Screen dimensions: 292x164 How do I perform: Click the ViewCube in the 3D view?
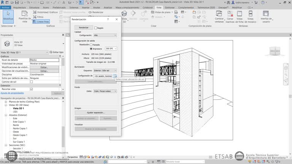(275, 51)
